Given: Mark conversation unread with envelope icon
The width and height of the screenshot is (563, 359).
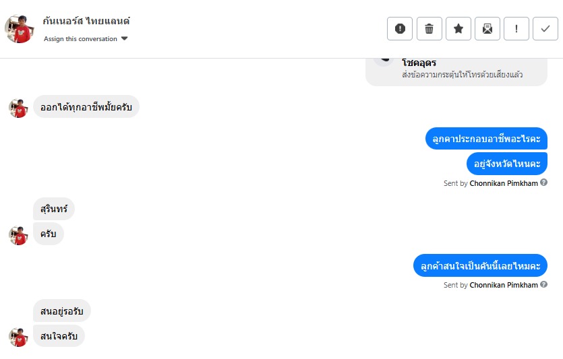Looking at the screenshot, I should point(487,29).
